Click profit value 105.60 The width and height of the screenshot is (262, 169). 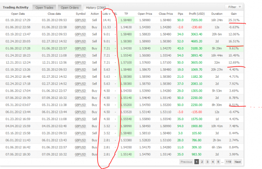tap(196, 133)
